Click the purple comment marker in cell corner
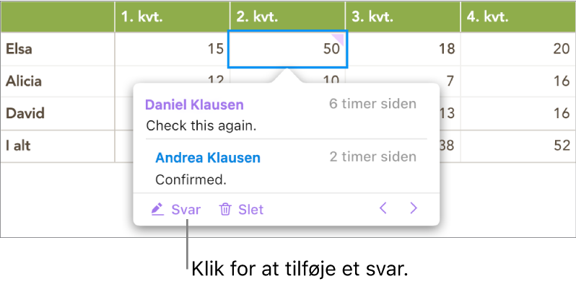576x284 pixels. (x=340, y=38)
